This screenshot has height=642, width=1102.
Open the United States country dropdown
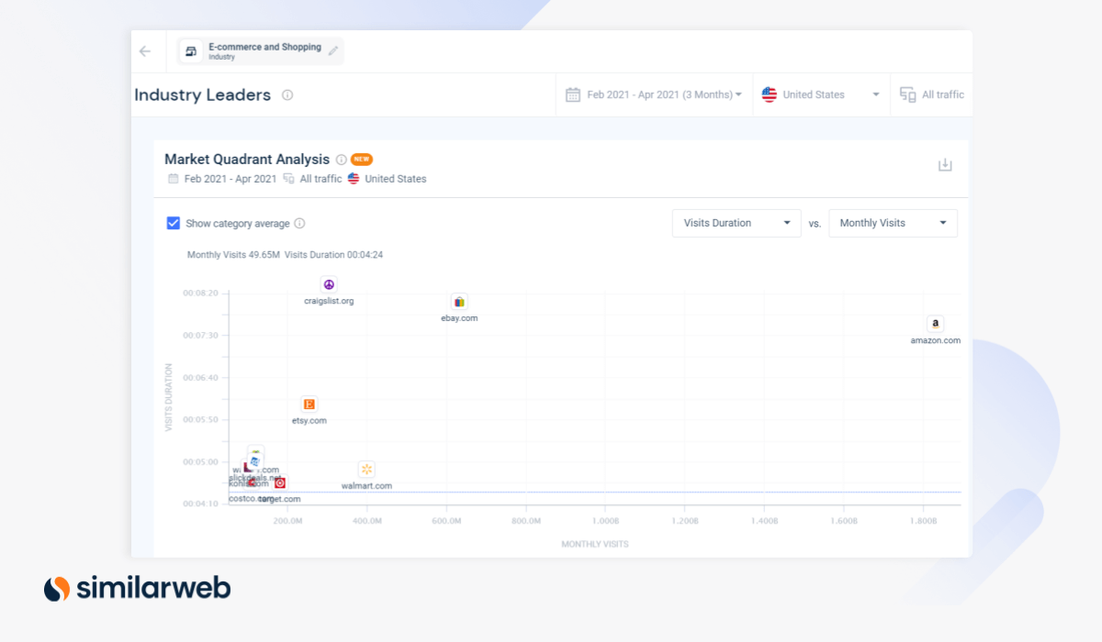point(821,94)
